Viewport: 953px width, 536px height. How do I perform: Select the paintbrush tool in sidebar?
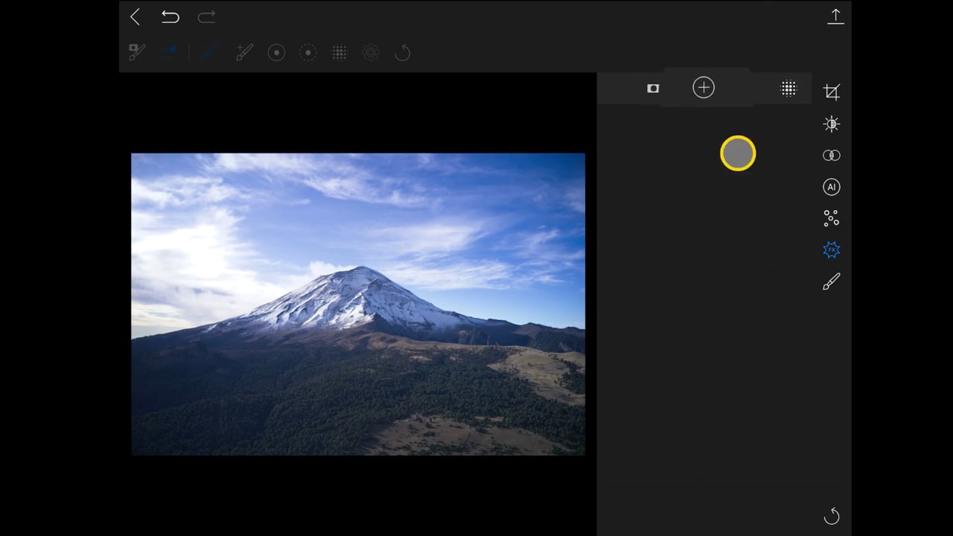[832, 281]
